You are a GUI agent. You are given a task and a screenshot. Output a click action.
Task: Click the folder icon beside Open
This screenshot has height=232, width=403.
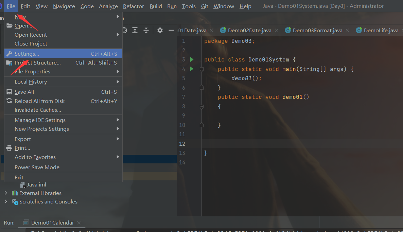[x=9, y=25]
